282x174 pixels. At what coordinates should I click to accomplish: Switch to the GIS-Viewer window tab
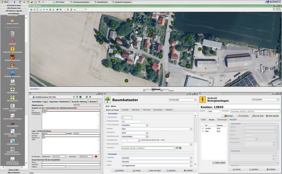point(59,2)
